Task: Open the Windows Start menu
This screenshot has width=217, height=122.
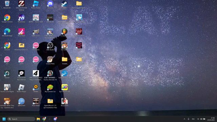Action: pyautogui.click(x=4, y=119)
